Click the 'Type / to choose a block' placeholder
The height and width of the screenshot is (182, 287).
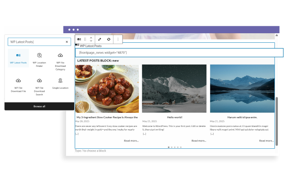(91, 151)
